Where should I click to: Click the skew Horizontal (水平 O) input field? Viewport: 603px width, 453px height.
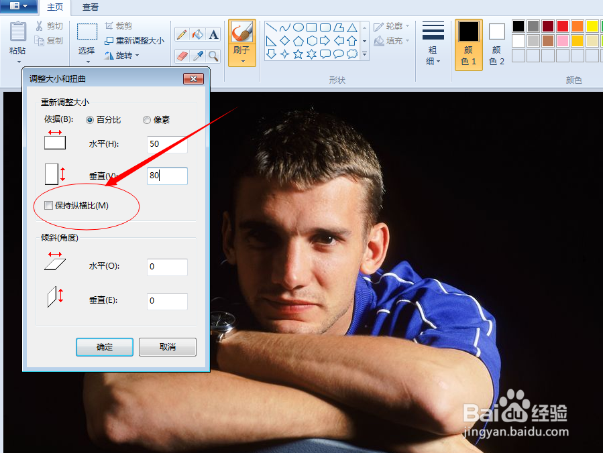pos(167,267)
